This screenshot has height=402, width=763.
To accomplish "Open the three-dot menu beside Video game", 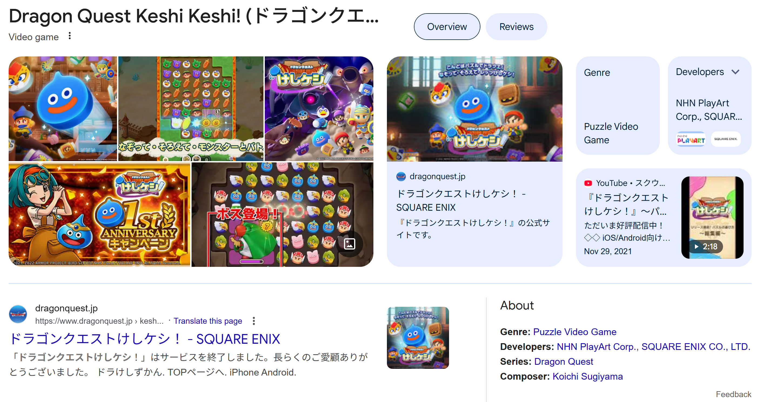I will pos(70,36).
